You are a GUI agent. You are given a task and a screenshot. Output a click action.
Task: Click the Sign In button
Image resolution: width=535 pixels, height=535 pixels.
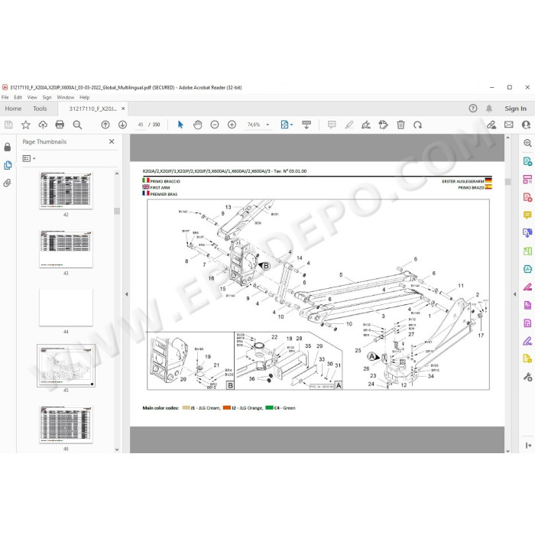click(516, 109)
